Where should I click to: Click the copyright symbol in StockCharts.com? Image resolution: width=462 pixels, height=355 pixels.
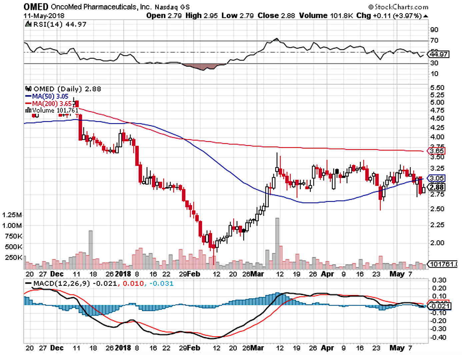tap(371, 7)
